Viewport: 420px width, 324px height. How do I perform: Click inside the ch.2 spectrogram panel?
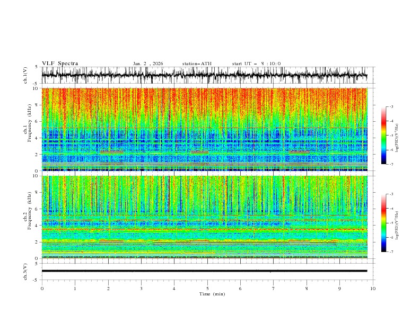(x=204, y=217)
